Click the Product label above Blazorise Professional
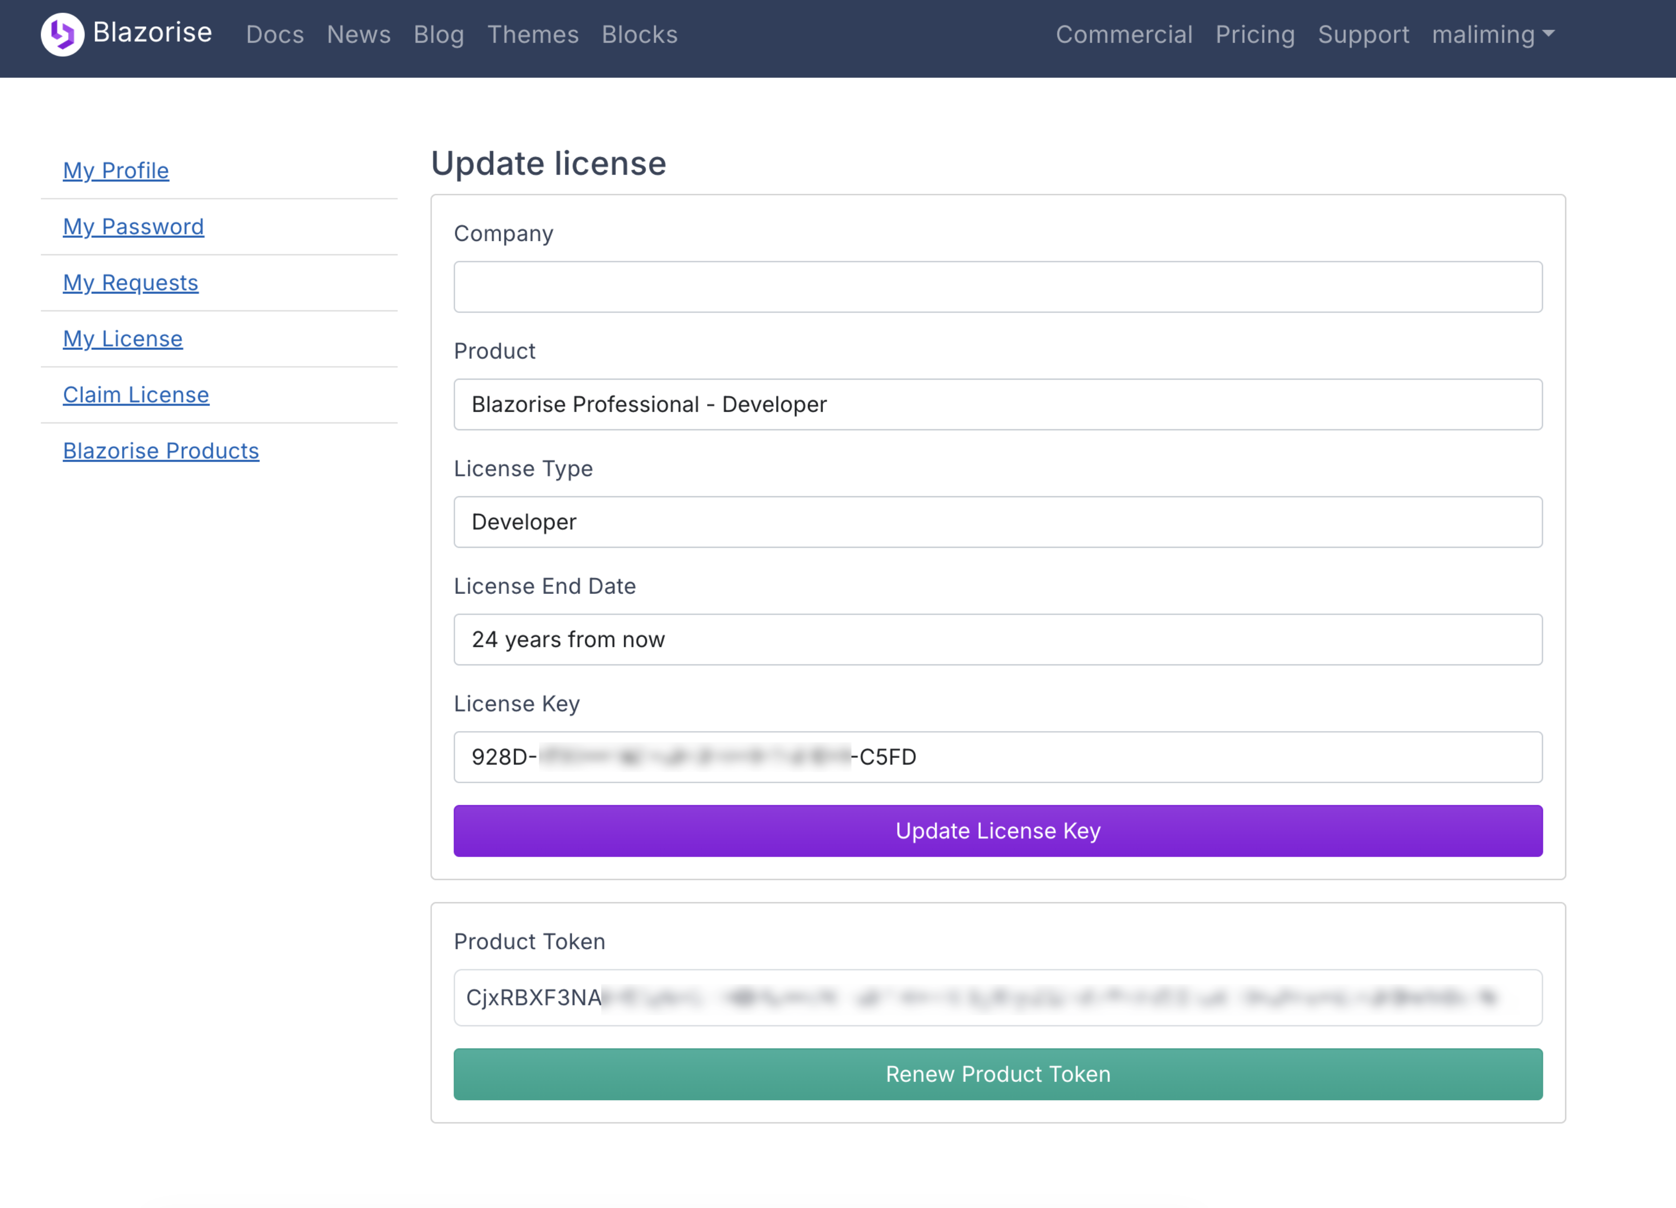The height and width of the screenshot is (1208, 1676). click(x=494, y=351)
